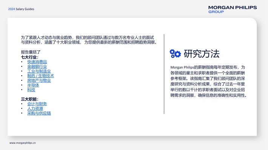The width and height of the screenshot is (268, 150).
Task: Open the 金融银行业 link
Action: 37,67
